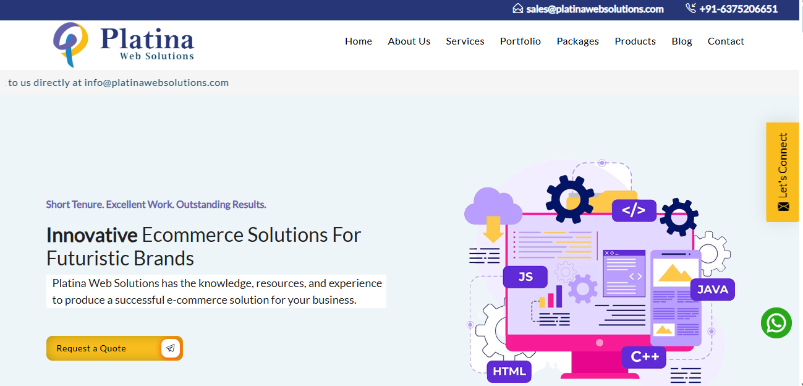Viewport: 803px width, 386px height.
Task: Open the Blog menu item
Action: [x=682, y=41]
